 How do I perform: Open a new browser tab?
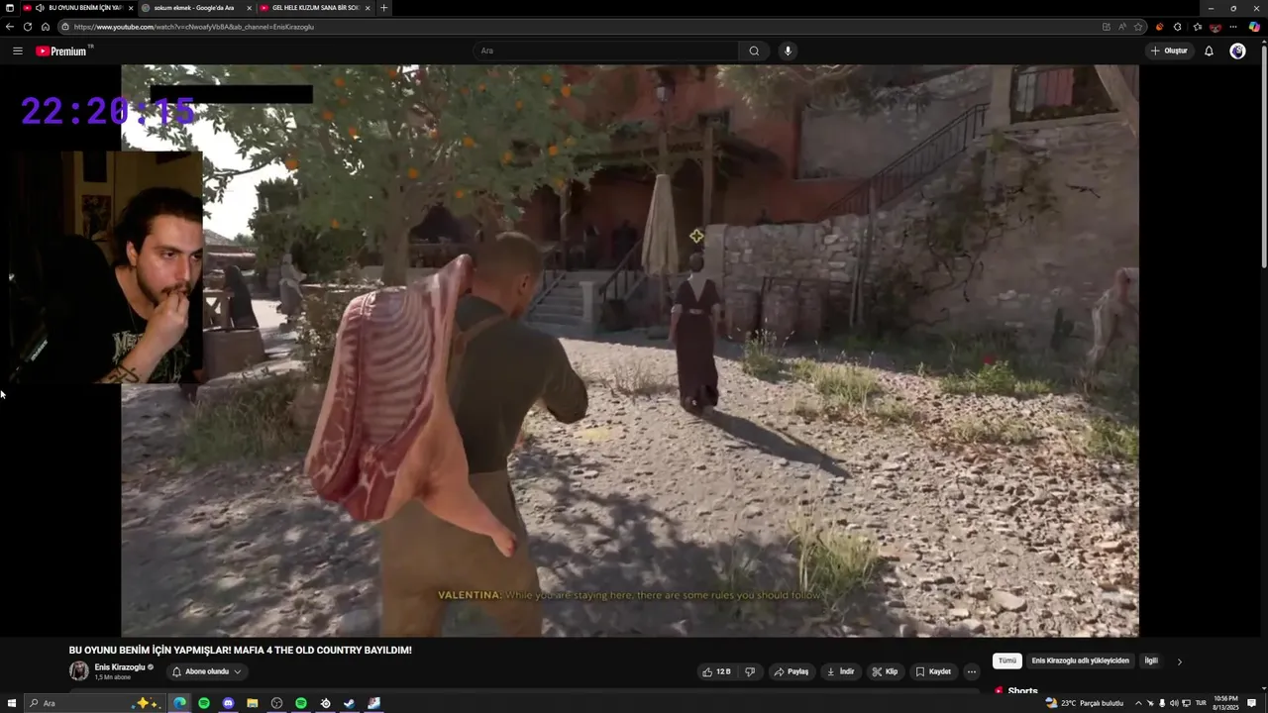pyautogui.click(x=384, y=8)
